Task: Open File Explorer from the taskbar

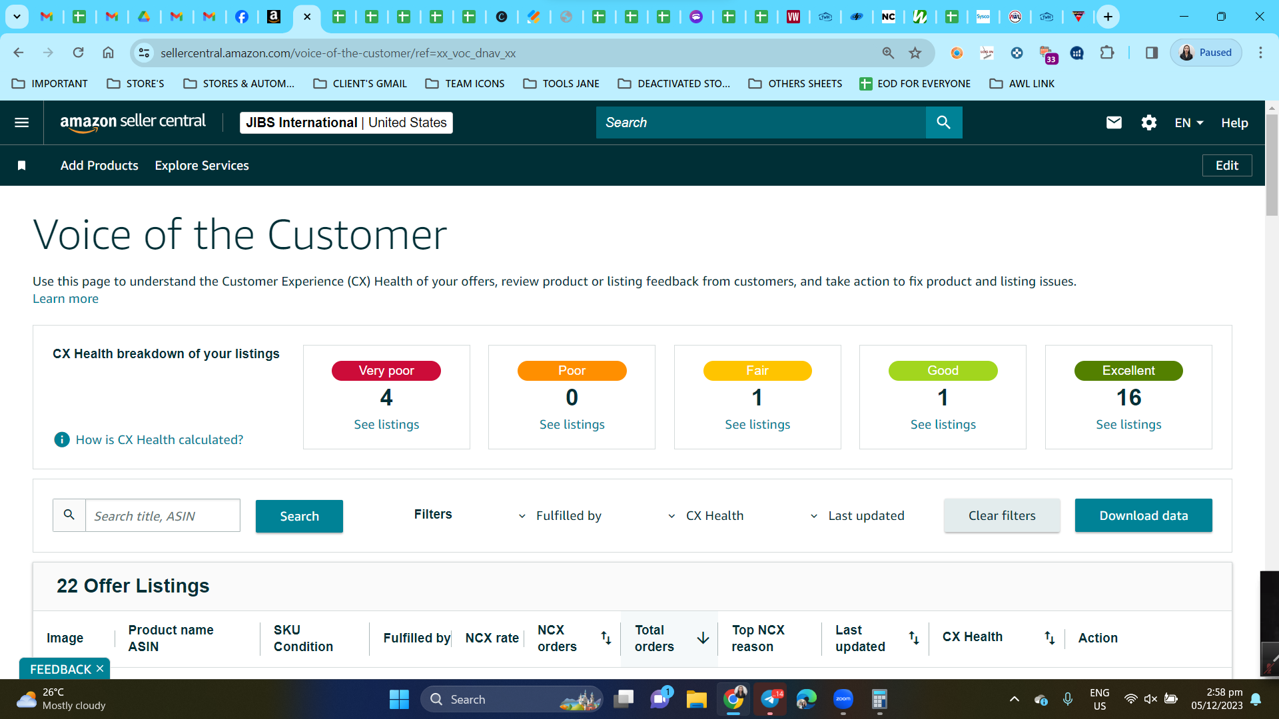Action: pos(697,699)
